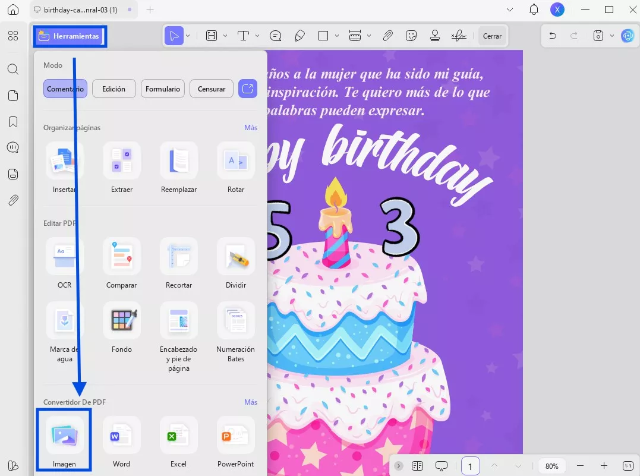Image resolution: width=640 pixels, height=476 pixels.
Task: Expand the text tool dropdown arrow
Action: coord(257,36)
